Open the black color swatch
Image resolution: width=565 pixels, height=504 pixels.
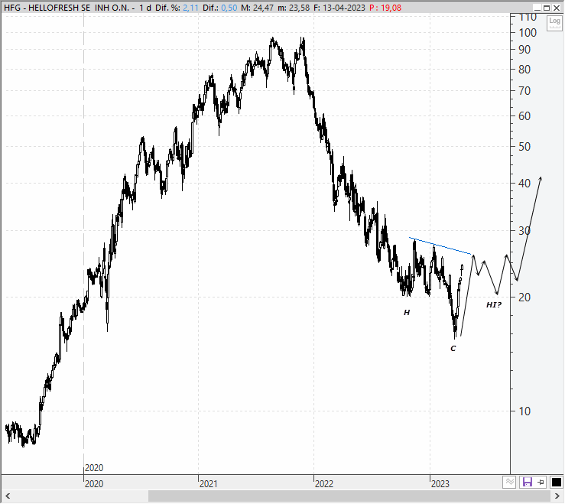[x=557, y=483]
